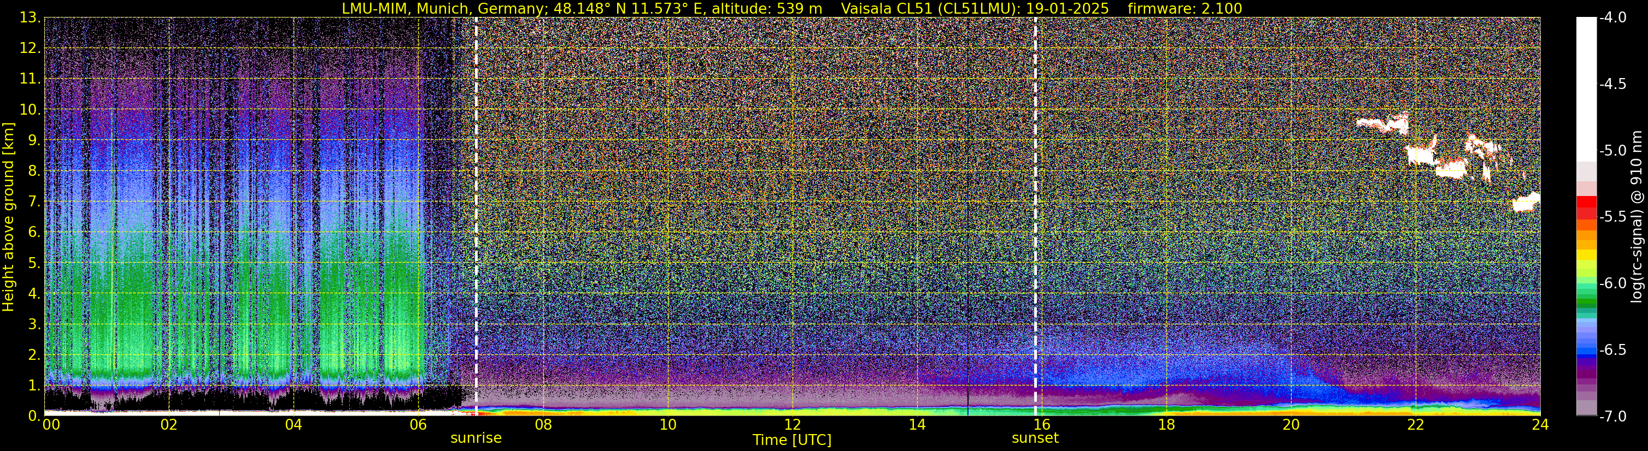Click the 3. height axis tick
This screenshot has height=451, width=1648.
coord(34,324)
